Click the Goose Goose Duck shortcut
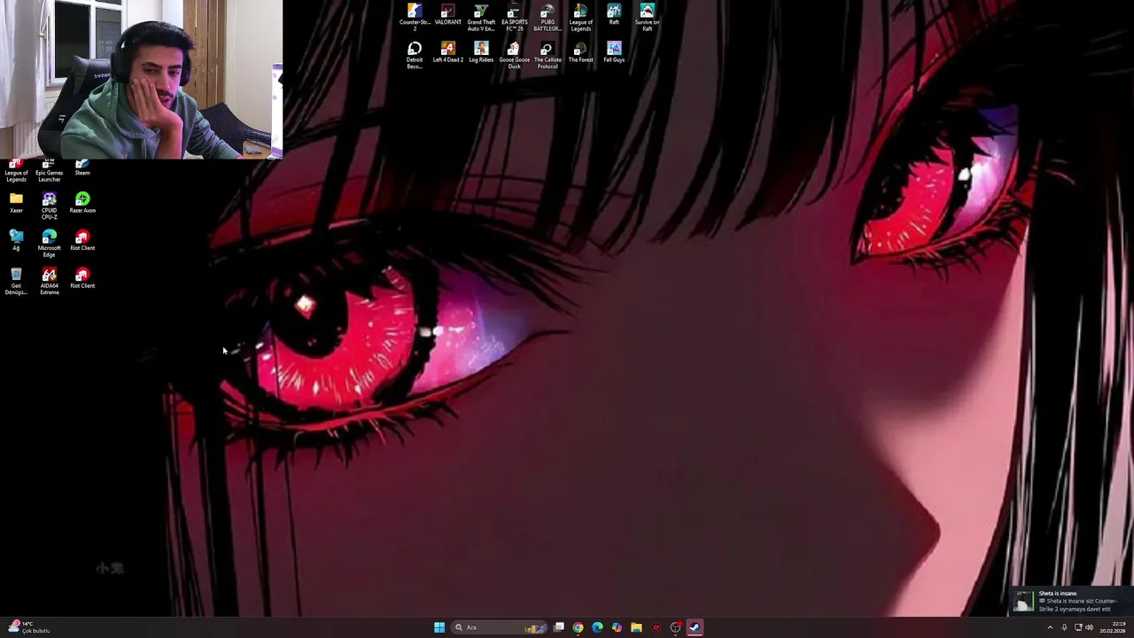This screenshot has width=1134, height=638. click(x=514, y=55)
